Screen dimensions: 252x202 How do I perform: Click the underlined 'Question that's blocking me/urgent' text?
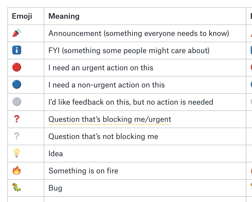(x=110, y=119)
